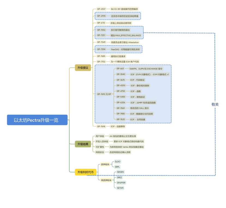226x208 pixels.
Task: Select the EIP-4750 node
Action: point(121,91)
